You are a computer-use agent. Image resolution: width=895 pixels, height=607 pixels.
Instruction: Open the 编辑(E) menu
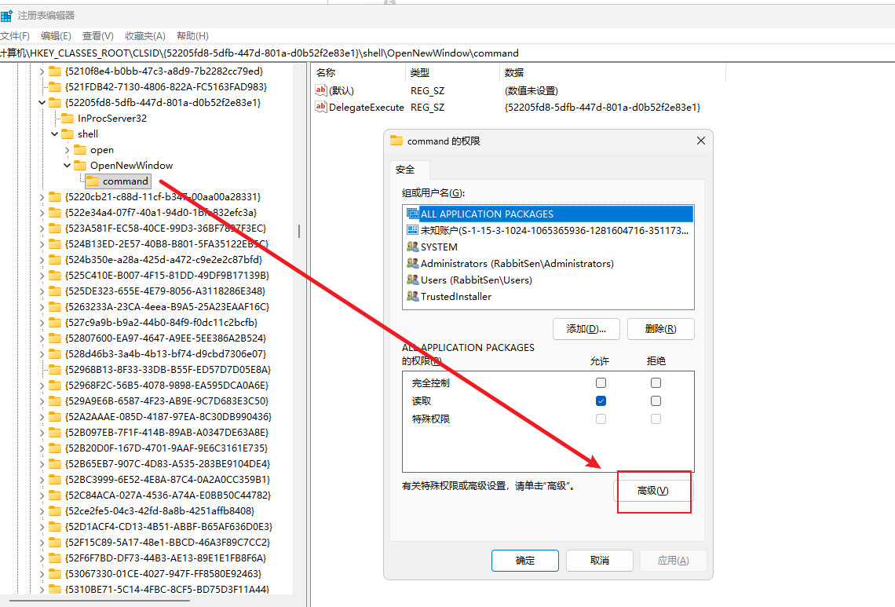coord(56,36)
